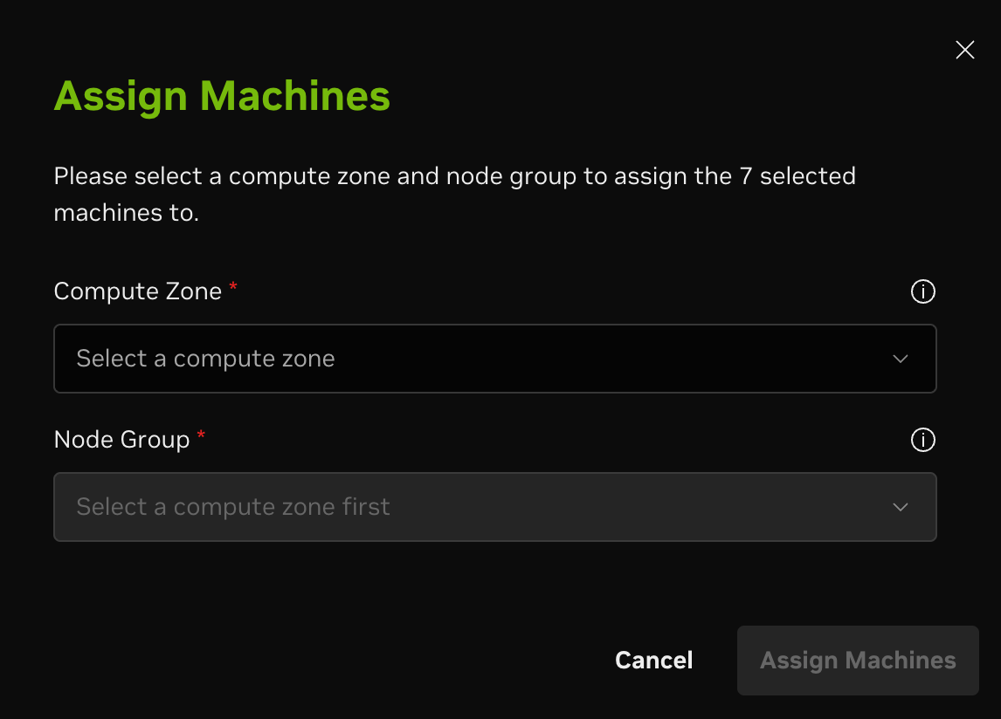Open the Node Group dropdown
This screenshot has height=719, width=1001.
[494, 507]
